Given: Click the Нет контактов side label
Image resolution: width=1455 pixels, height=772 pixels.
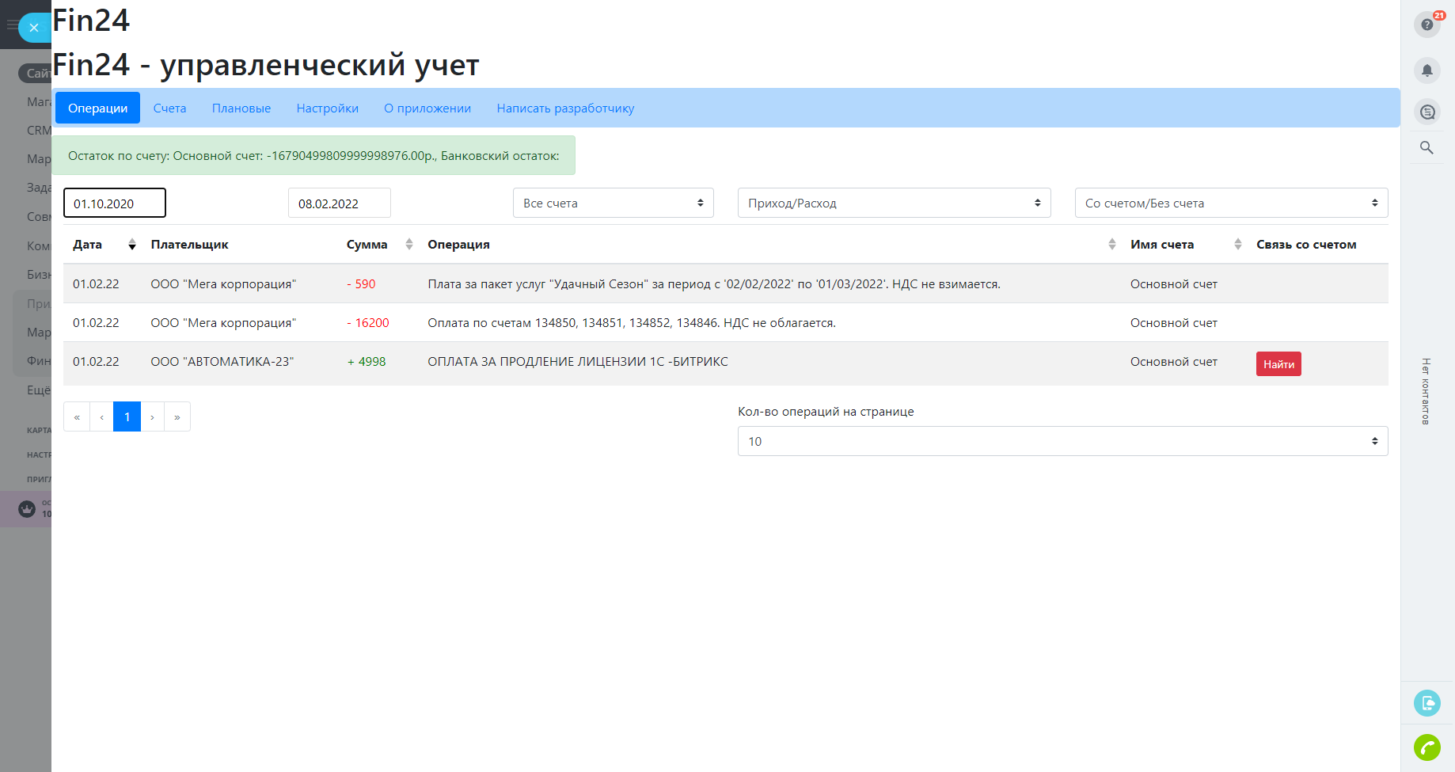Looking at the screenshot, I should tap(1426, 391).
